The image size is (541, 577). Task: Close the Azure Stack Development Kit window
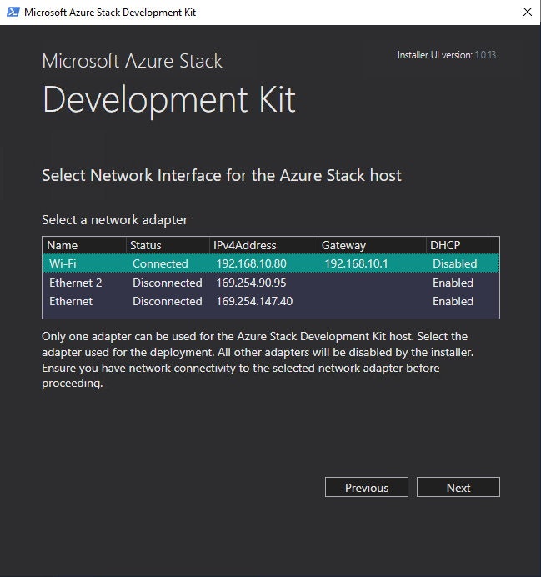coord(528,13)
